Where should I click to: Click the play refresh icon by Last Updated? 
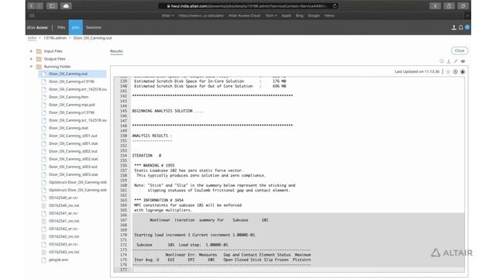(x=455, y=72)
